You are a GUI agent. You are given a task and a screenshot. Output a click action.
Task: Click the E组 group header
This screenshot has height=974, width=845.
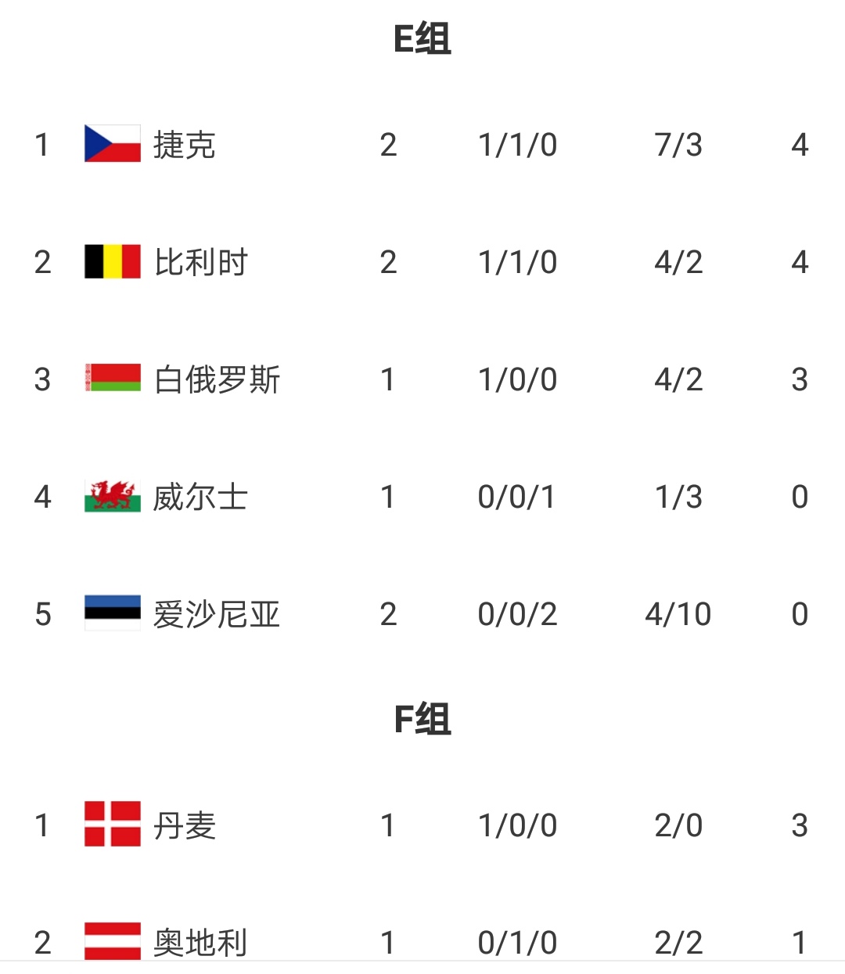click(x=422, y=39)
